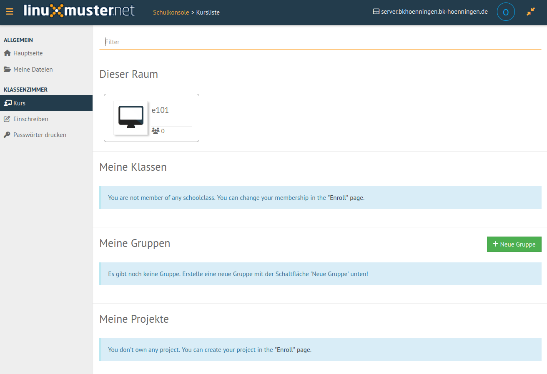Click the Meine Gruppen heading
The width and height of the screenshot is (547, 374).
click(135, 243)
